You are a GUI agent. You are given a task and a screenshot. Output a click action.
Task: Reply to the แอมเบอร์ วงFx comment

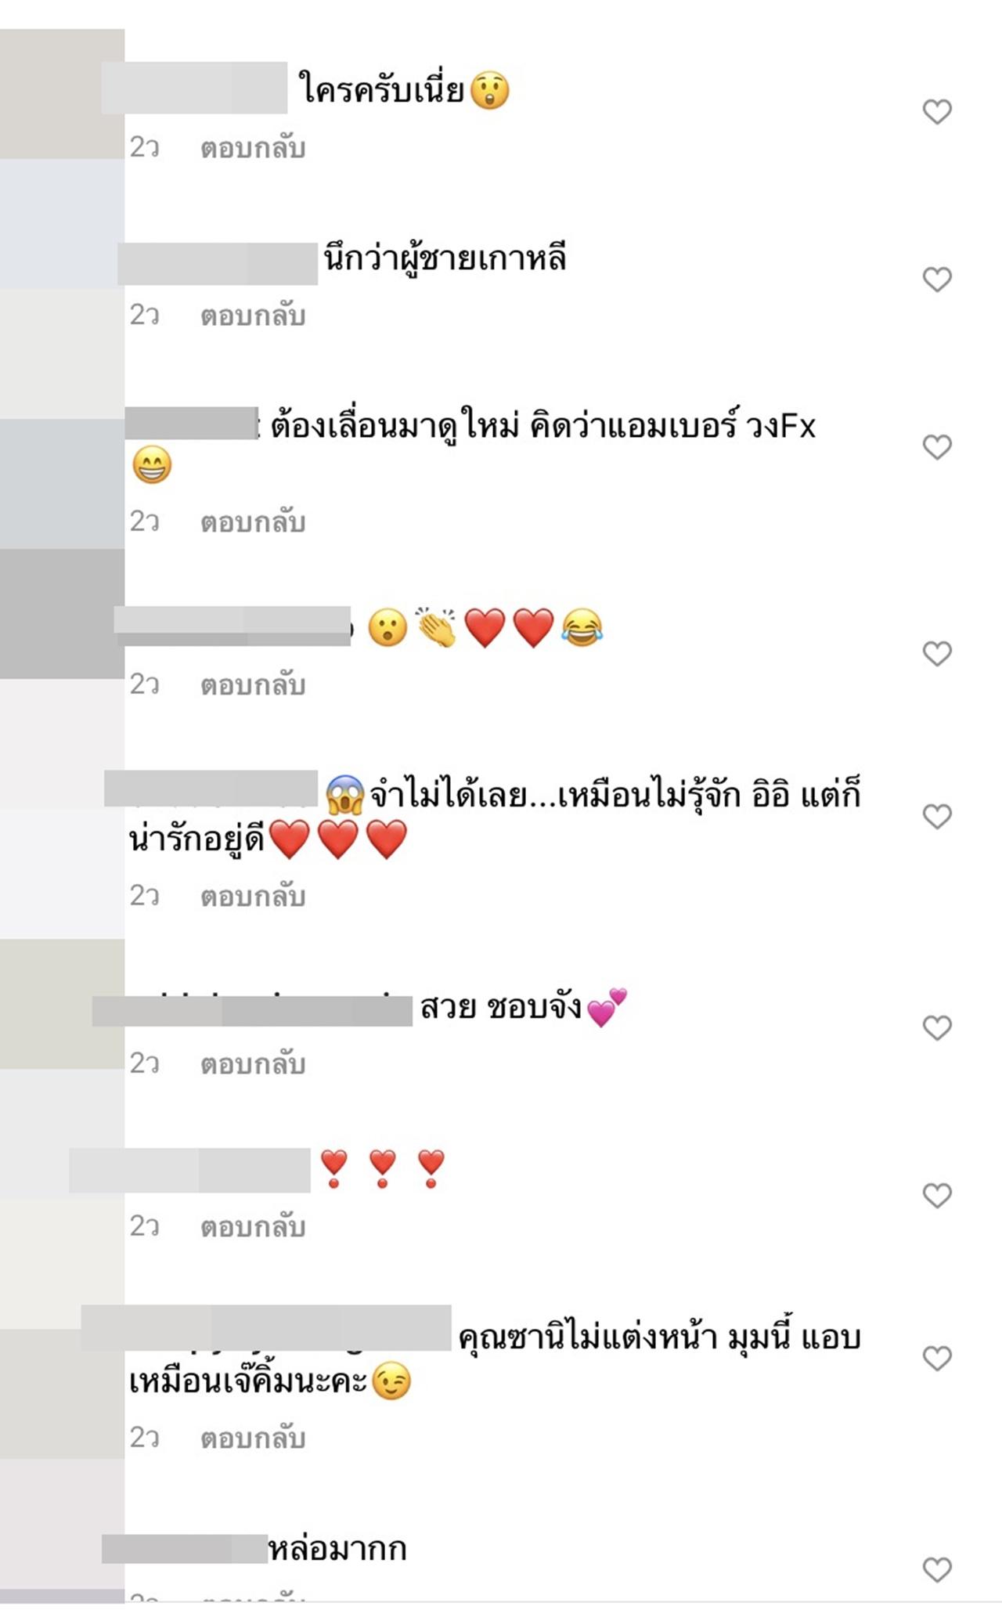coord(253,522)
